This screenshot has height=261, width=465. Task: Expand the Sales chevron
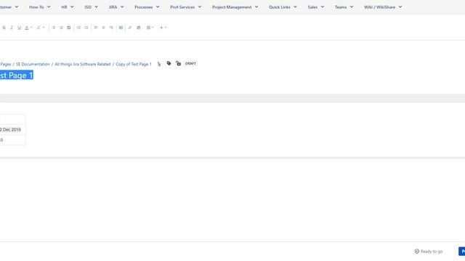323,7
